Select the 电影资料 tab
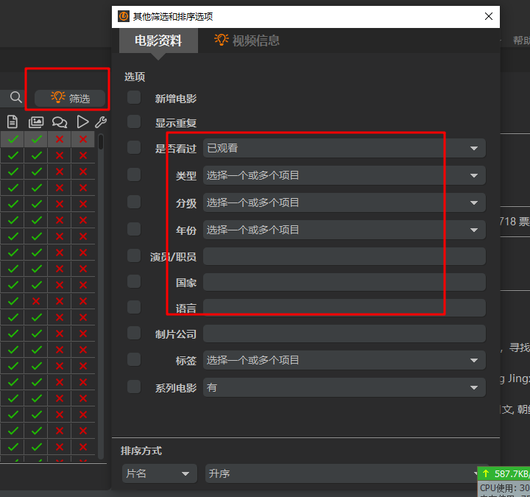The width and height of the screenshot is (530, 497). 158,40
